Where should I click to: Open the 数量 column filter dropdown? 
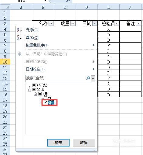tap(73, 23)
